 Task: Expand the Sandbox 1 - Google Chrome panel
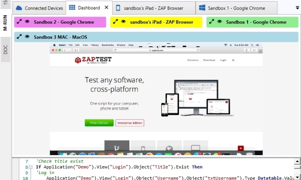pos(212,22)
